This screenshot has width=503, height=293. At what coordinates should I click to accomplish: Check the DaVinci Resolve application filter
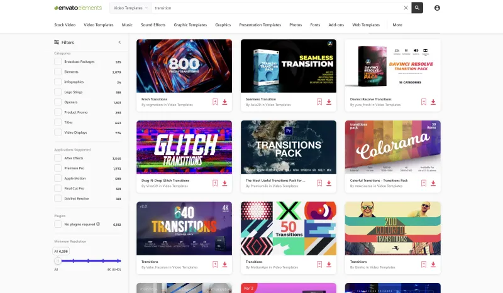(58, 198)
